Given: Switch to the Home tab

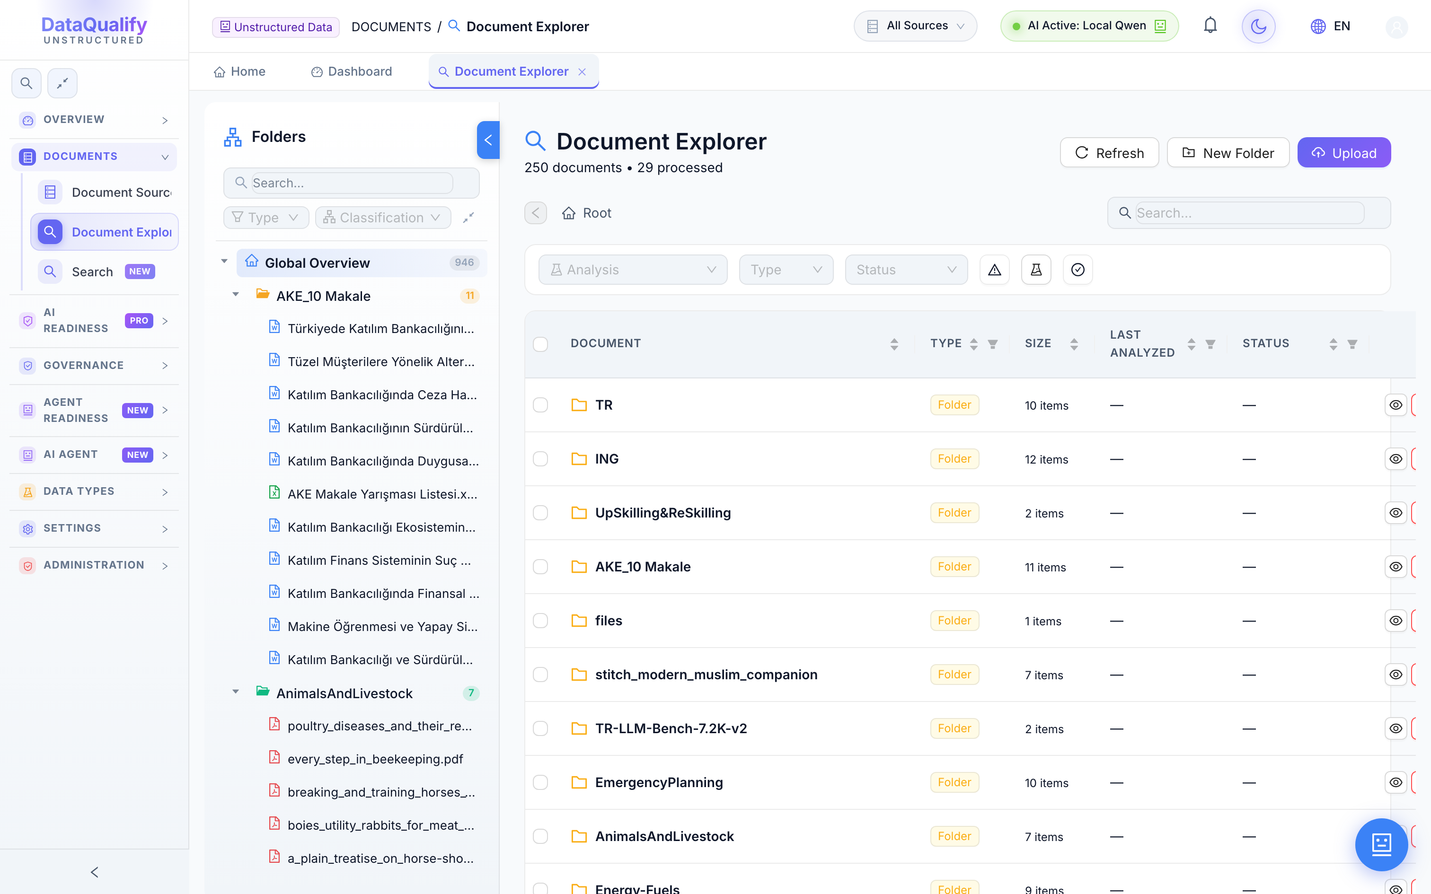Looking at the screenshot, I should [239, 71].
